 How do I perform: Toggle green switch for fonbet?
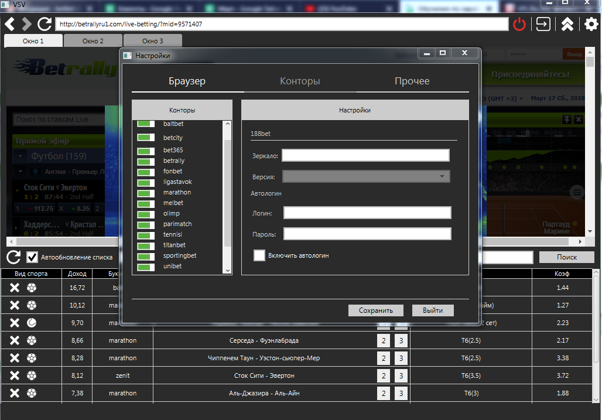click(x=146, y=172)
